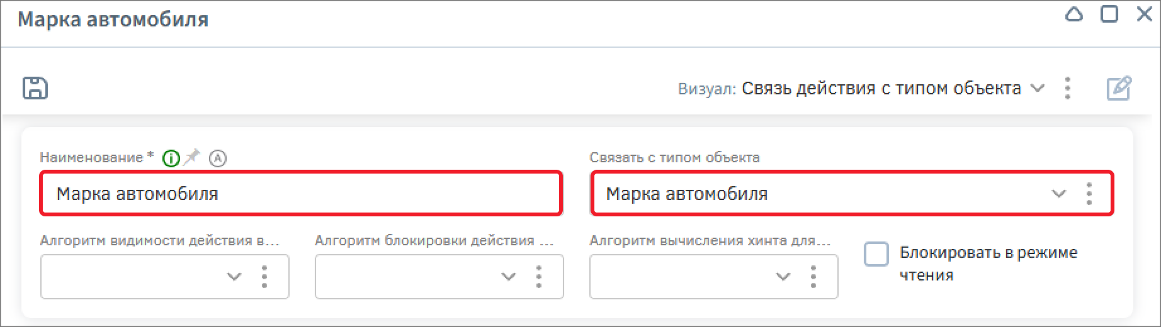This screenshot has width=1161, height=327.
Task: Click the edit form pencil icon
Action: coord(1119,88)
